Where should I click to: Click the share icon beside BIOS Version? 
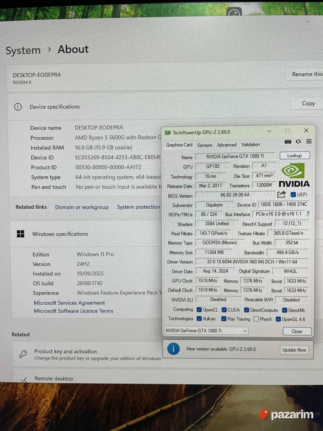coord(282,194)
